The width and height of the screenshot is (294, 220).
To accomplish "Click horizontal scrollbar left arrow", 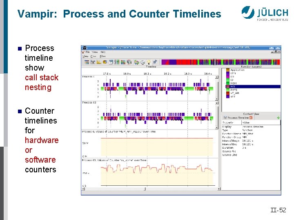I will point(83,189).
